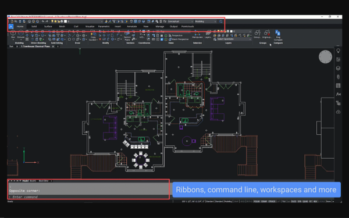Open the Layers panel button

[208, 34]
